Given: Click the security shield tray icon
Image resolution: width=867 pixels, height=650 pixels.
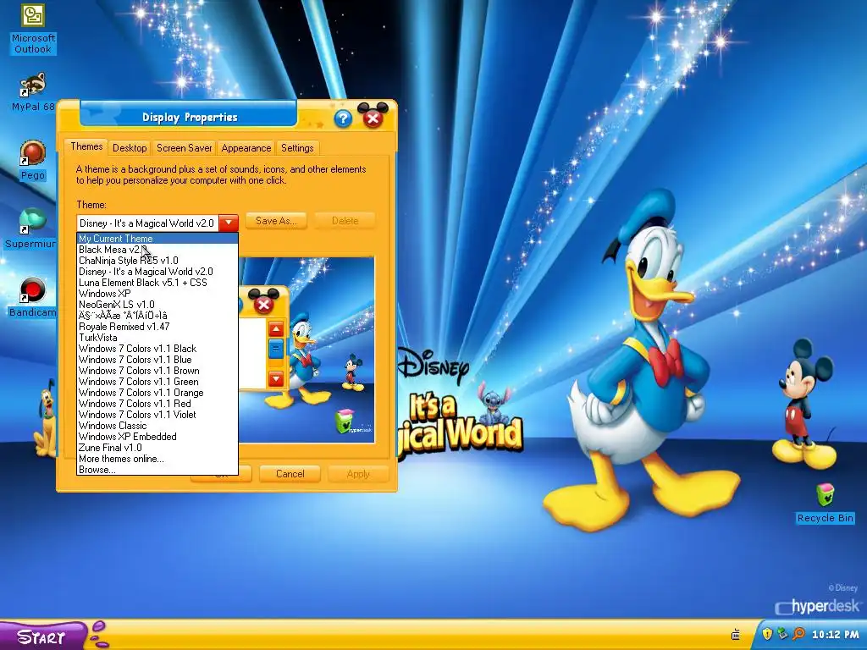Looking at the screenshot, I should pos(767,634).
